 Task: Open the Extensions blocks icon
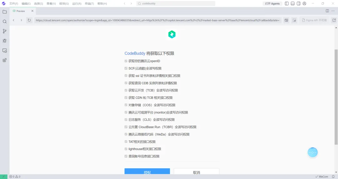(4, 60)
